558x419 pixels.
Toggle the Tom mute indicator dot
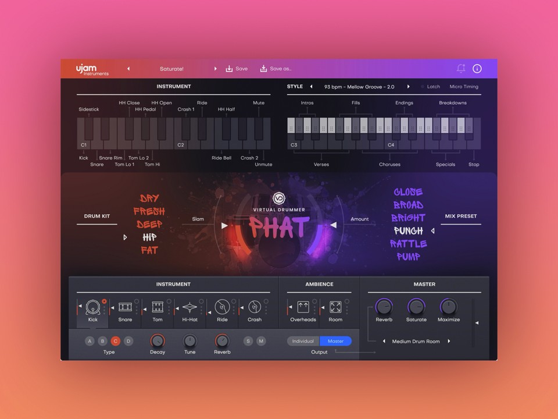(169, 301)
